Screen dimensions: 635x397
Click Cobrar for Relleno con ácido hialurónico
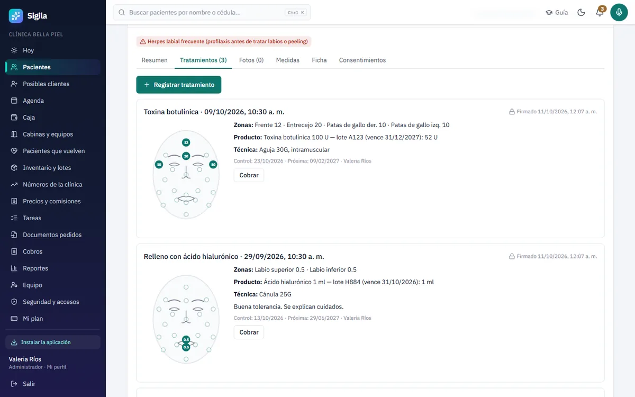(x=249, y=332)
